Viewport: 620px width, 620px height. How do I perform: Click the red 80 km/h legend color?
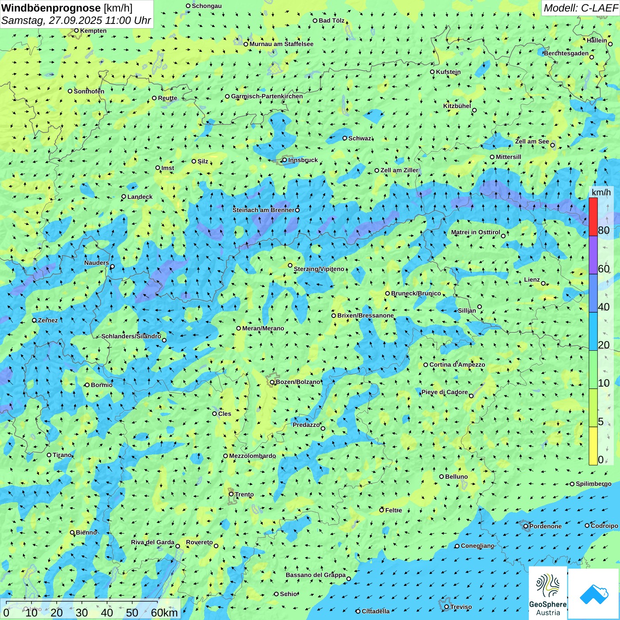tap(593, 217)
